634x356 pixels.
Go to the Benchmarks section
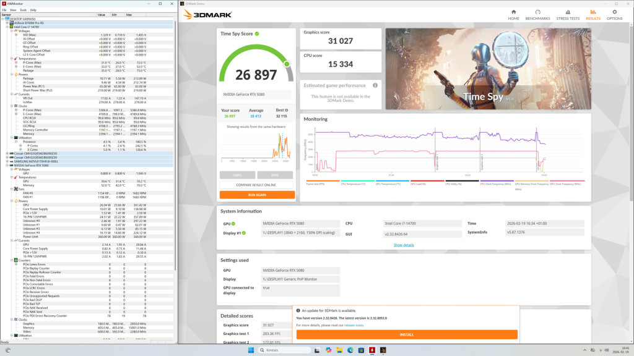coord(537,14)
